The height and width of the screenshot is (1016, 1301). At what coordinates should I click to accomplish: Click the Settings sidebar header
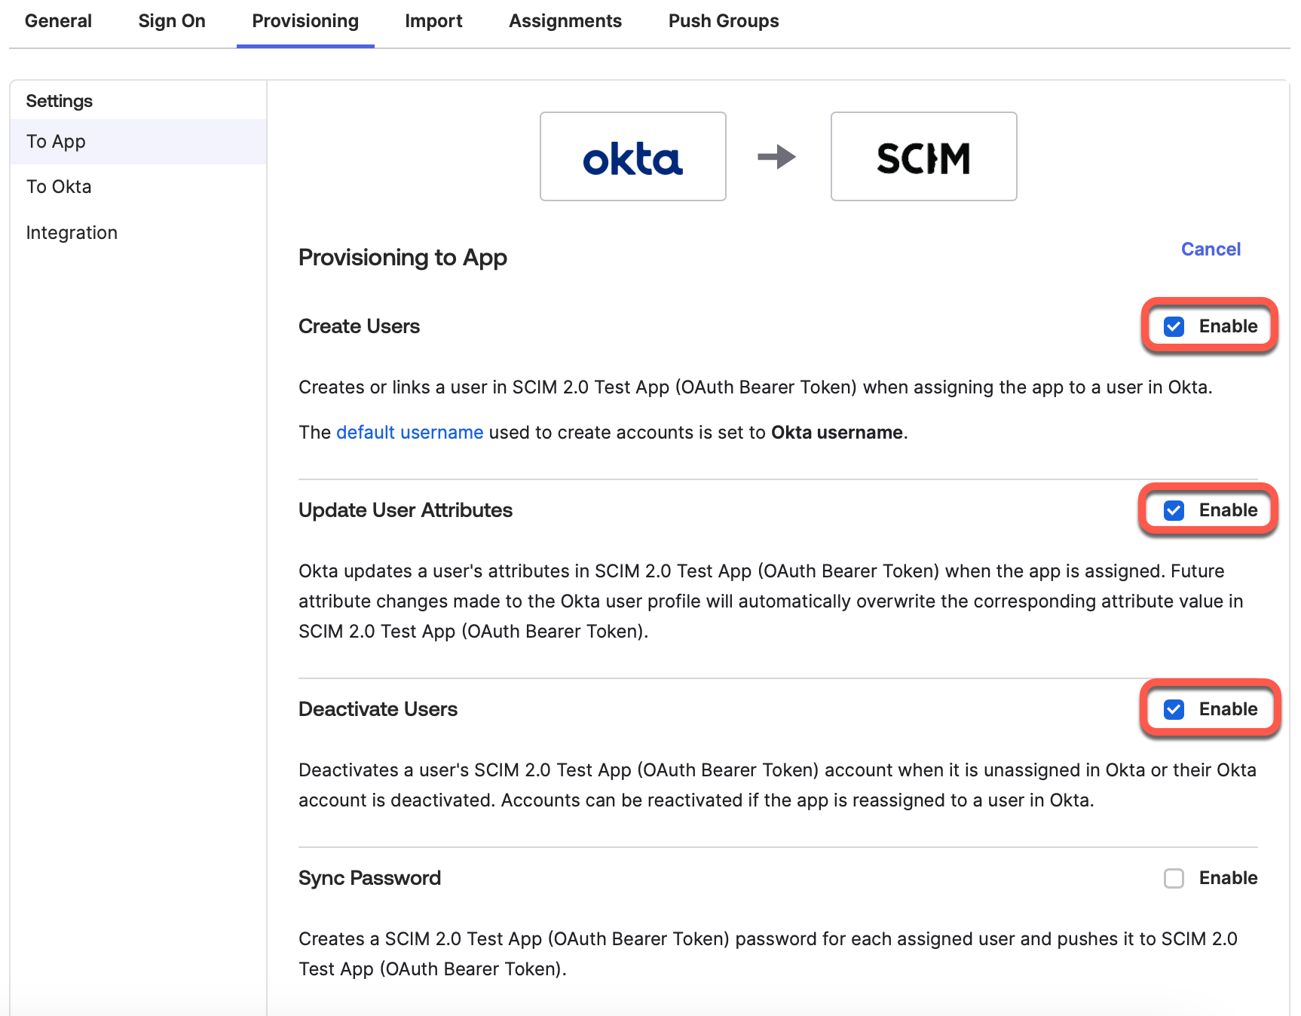tap(60, 101)
